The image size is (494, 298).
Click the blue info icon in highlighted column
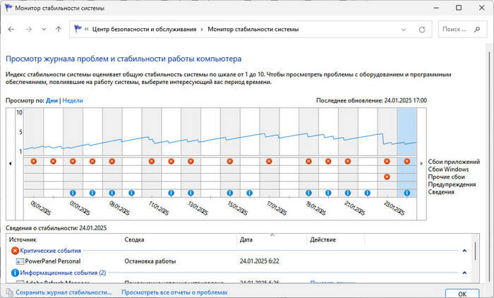(x=406, y=193)
